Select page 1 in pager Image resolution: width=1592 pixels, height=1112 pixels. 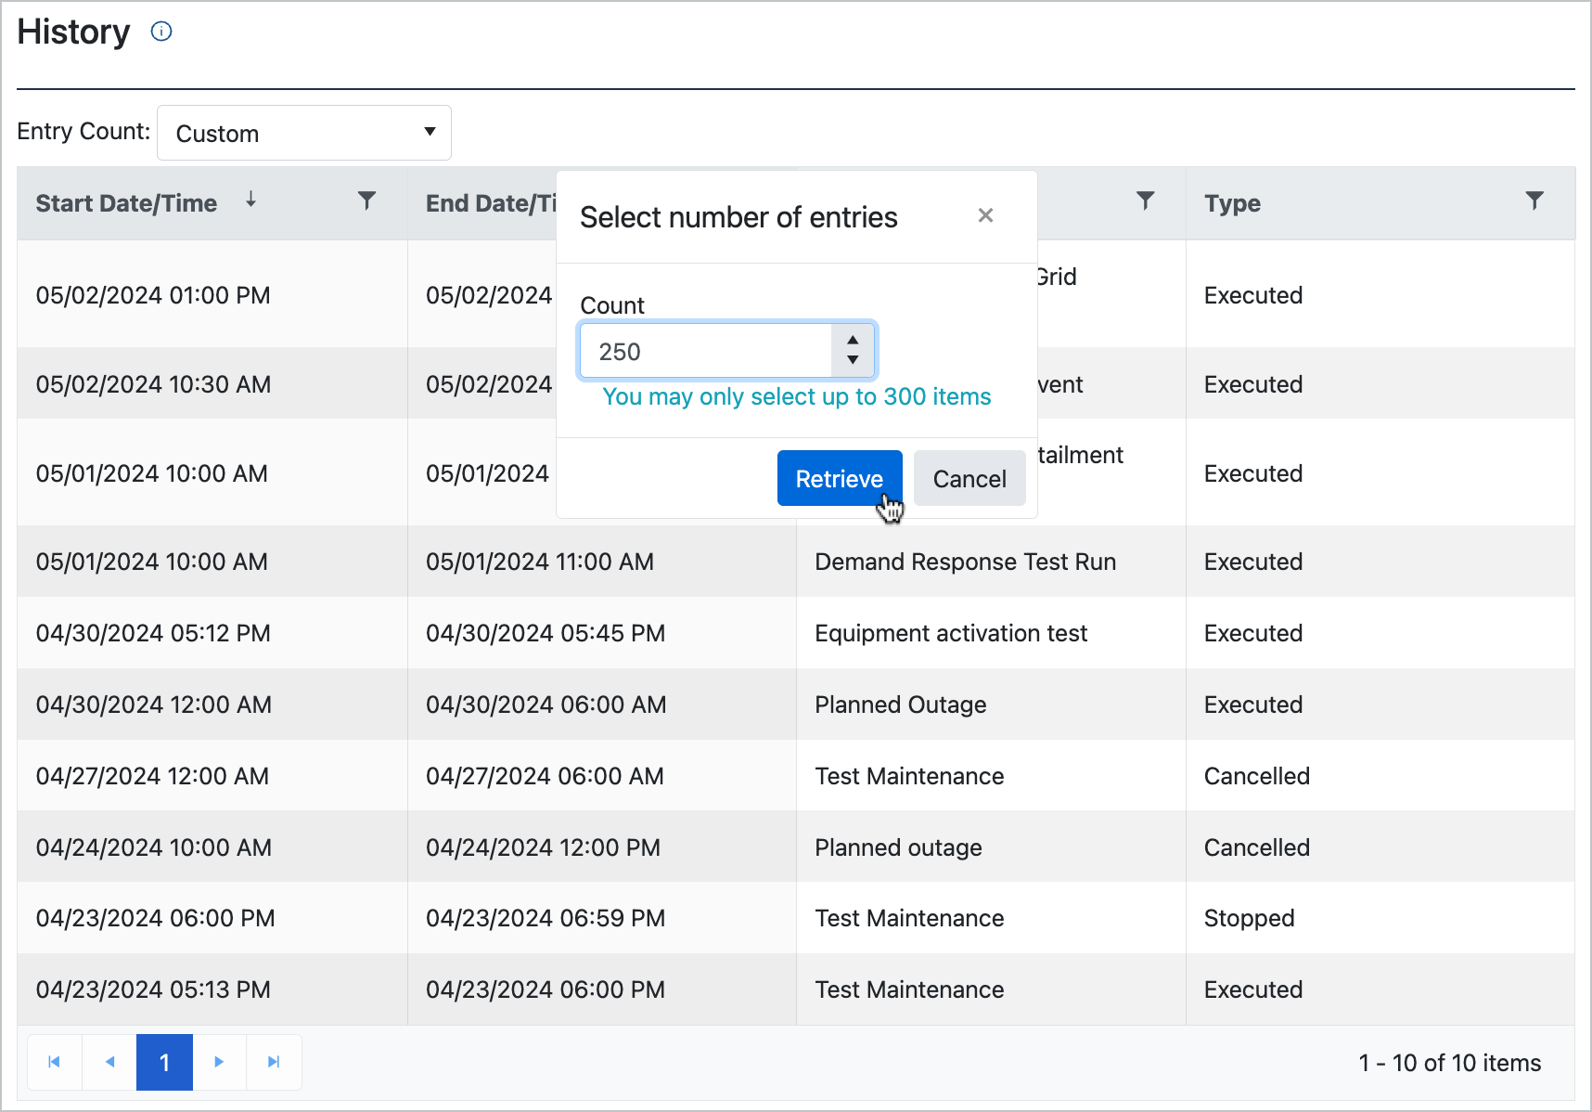[164, 1062]
